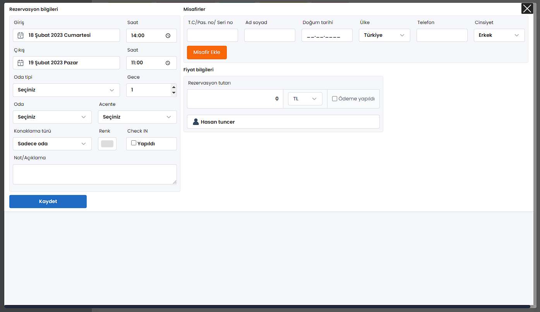Click the 11:00 check-out time value

[137, 63]
